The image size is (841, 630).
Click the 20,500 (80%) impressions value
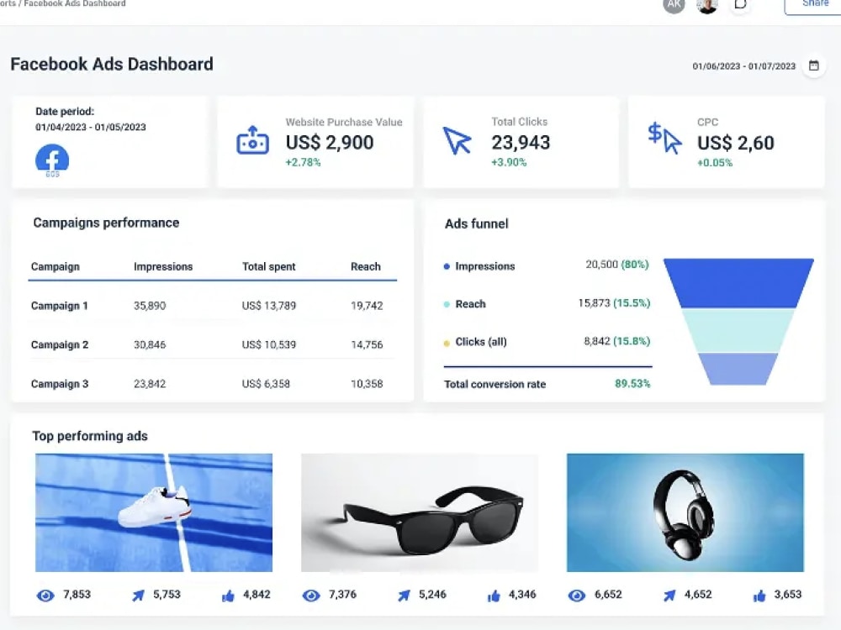(x=617, y=265)
